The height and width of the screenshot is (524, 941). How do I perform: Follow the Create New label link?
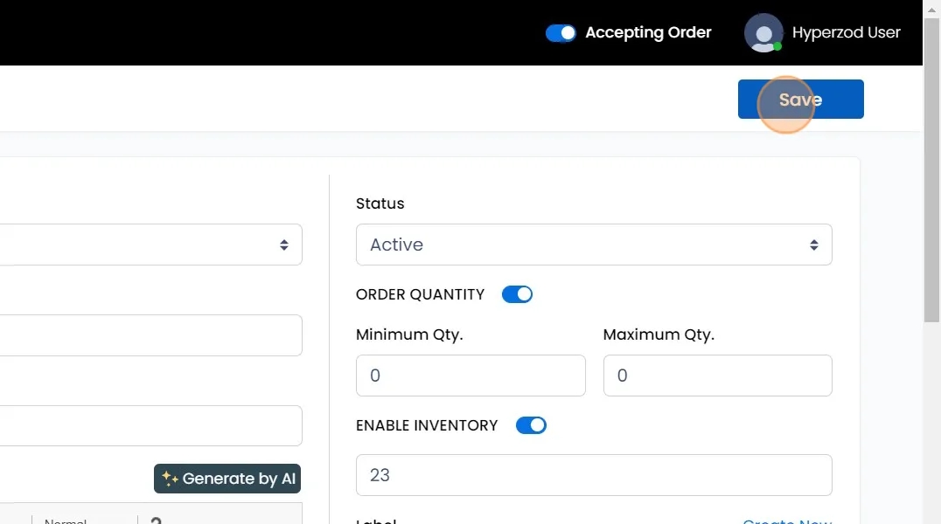pos(787,521)
